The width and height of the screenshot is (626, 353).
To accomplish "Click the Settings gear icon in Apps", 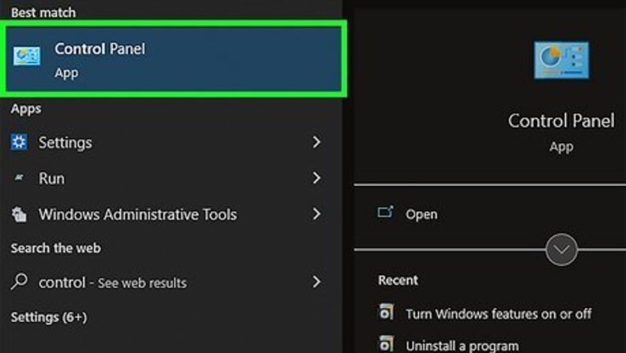I will (x=18, y=141).
